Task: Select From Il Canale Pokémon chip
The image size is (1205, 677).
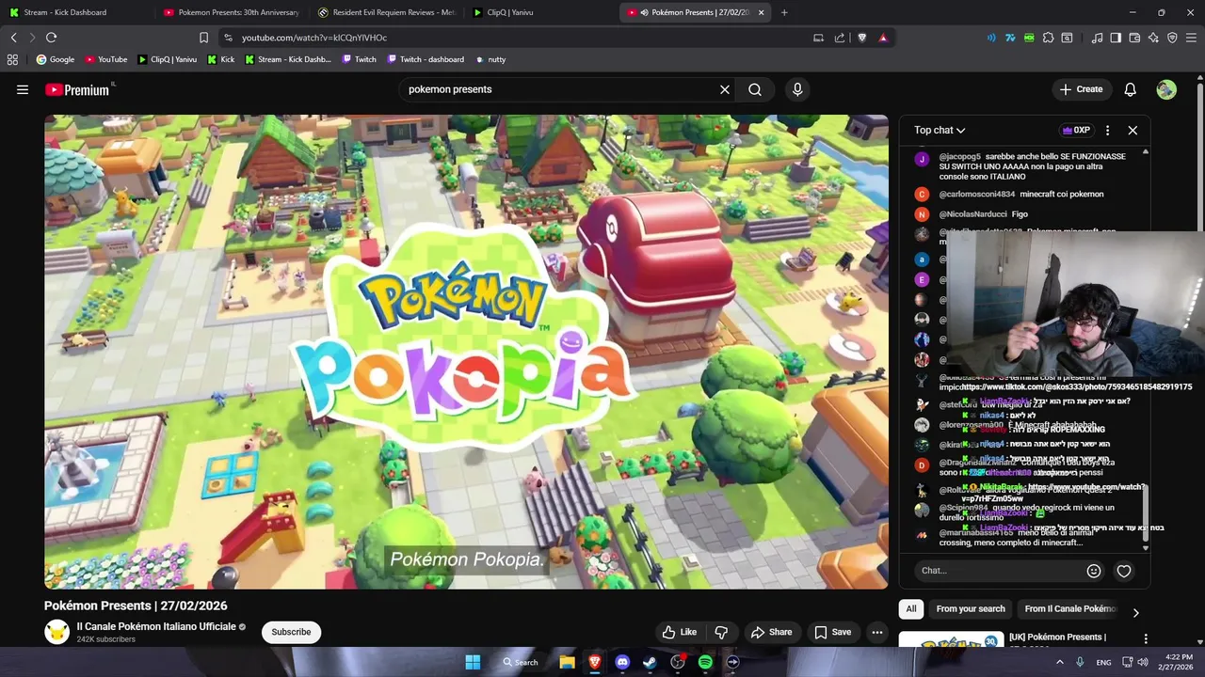Action: (1070, 609)
